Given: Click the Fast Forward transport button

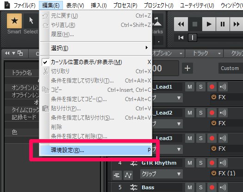Looking at the screenshot, I should [237, 24].
